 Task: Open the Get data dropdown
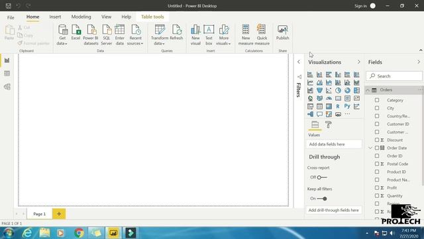(x=62, y=35)
